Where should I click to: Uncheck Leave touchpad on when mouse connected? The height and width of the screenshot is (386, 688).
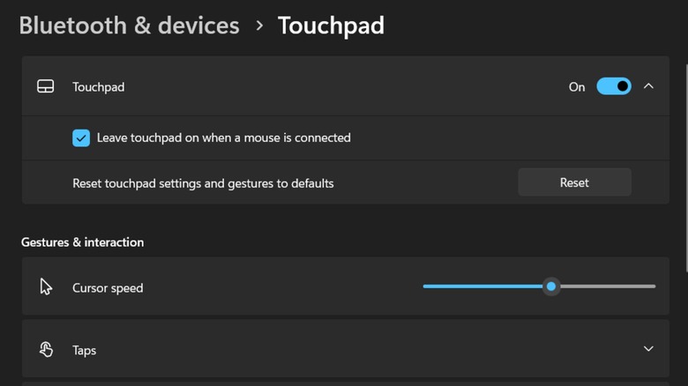tap(81, 137)
